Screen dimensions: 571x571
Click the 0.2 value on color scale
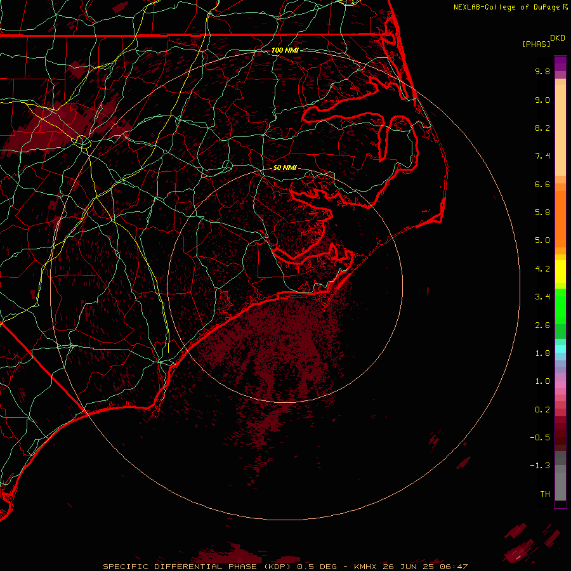pos(542,410)
